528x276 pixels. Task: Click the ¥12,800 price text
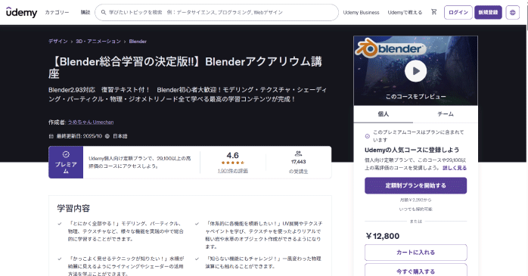tap(383, 236)
